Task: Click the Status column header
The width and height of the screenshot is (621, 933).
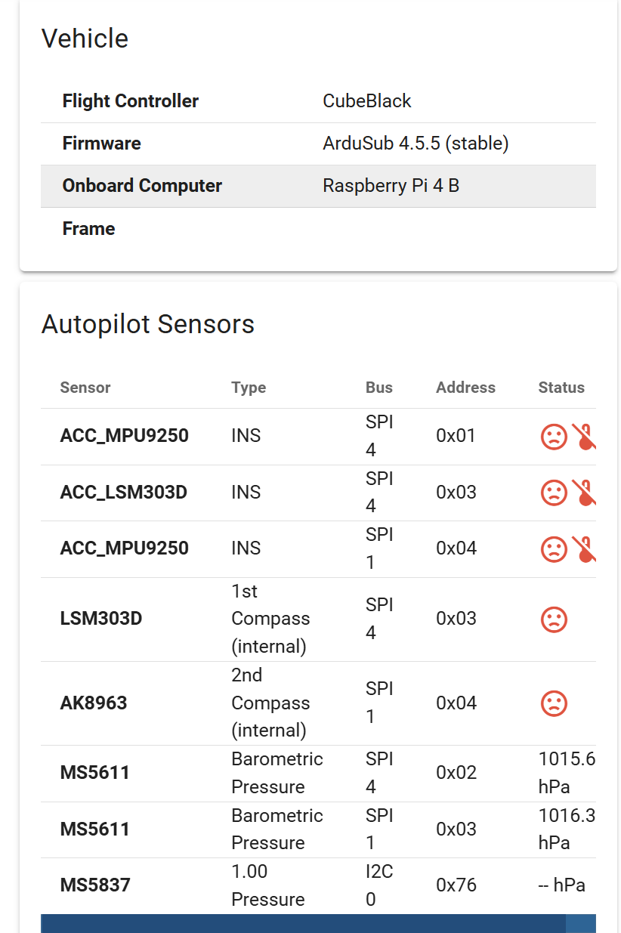Action: (561, 388)
